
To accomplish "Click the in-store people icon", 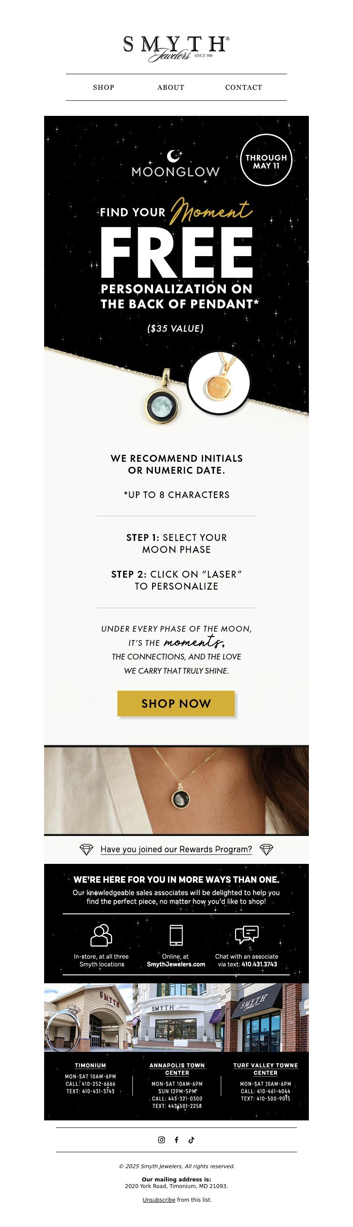I will [101, 935].
